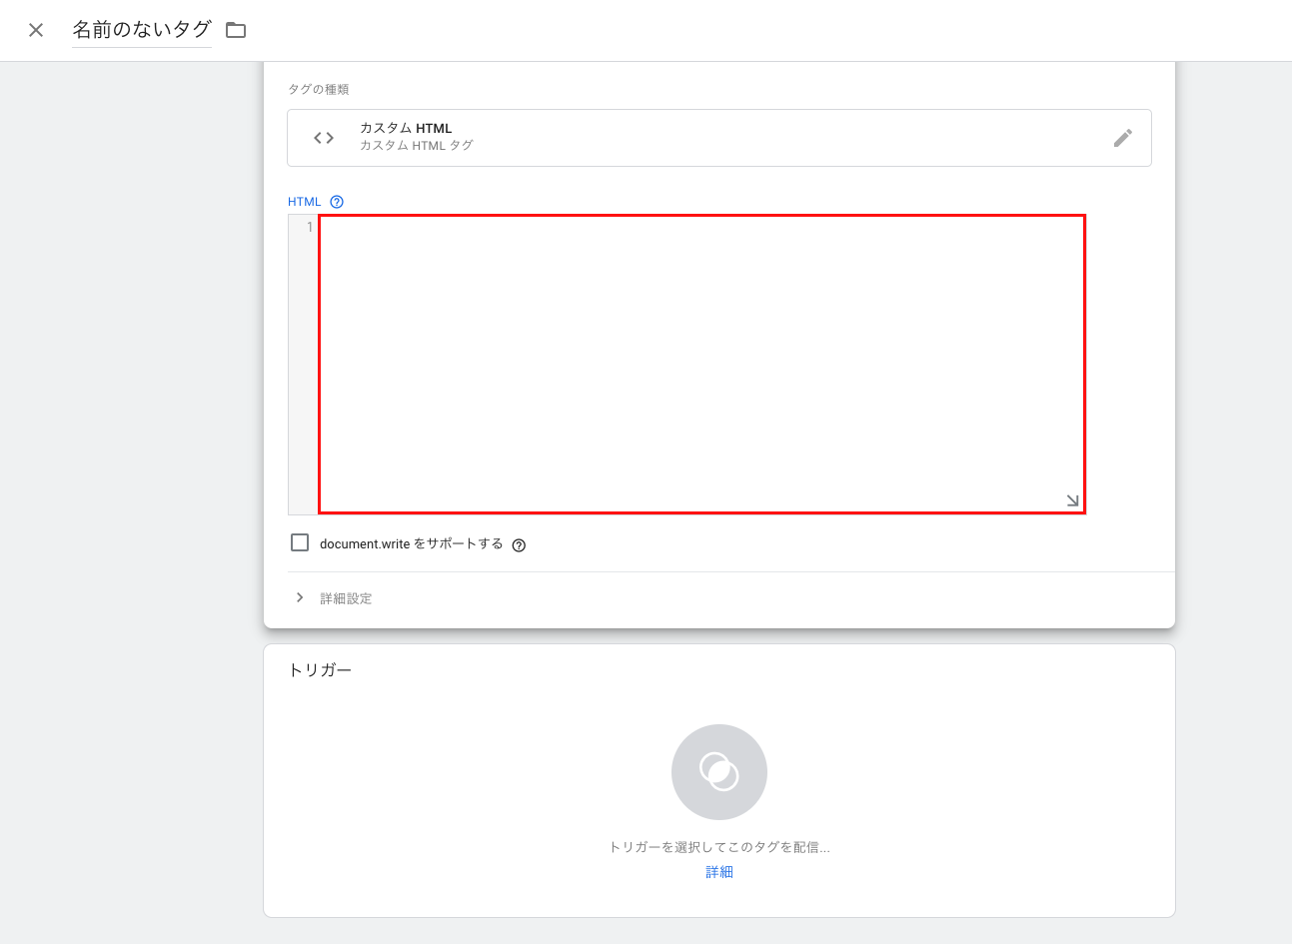This screenshot has height=944, width=1292.
Task: Close the tag editor with the X icon
Action: pyautogui.click(x=36, y=30)
